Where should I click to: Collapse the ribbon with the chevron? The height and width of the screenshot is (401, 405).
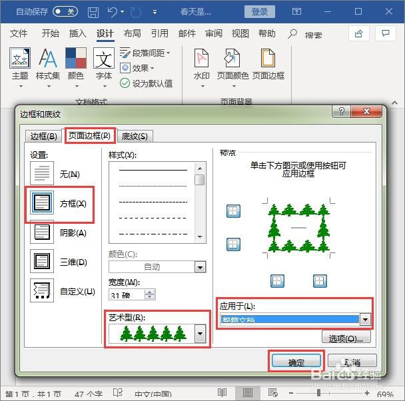click(394, 103)
